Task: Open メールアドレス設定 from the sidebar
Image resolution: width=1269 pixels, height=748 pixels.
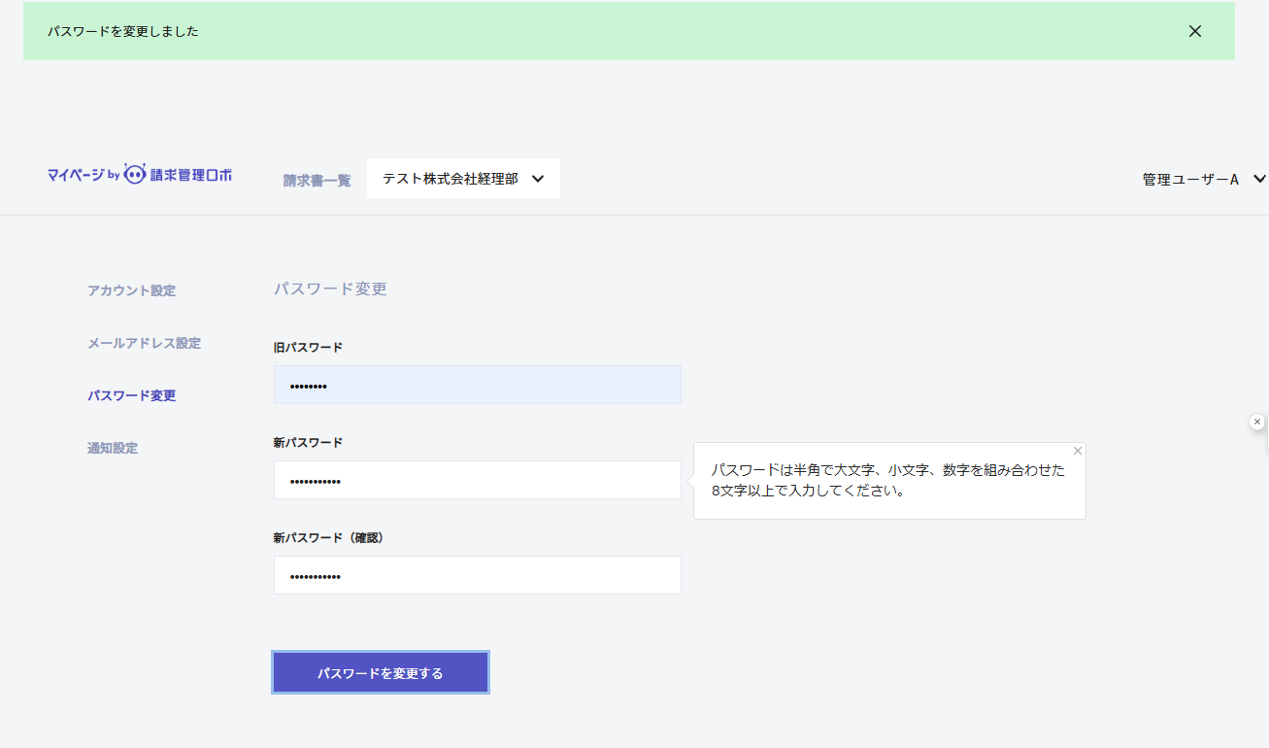Action: point(144,343)
